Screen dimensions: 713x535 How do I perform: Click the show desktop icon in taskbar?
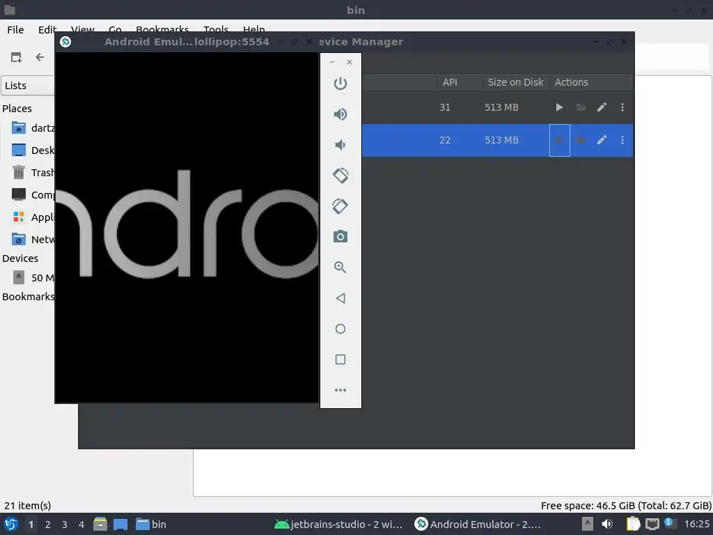tap(120, 524)
